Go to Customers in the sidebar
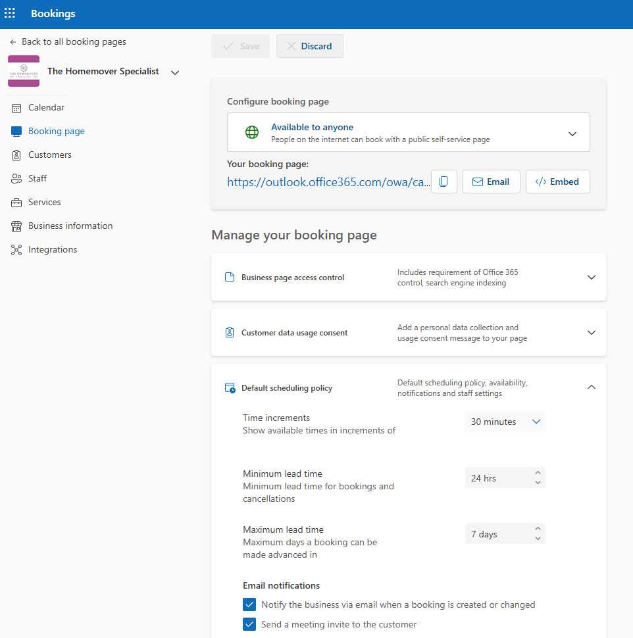The image size is (633, 638). pyautogui.click(x=49, y=155)
